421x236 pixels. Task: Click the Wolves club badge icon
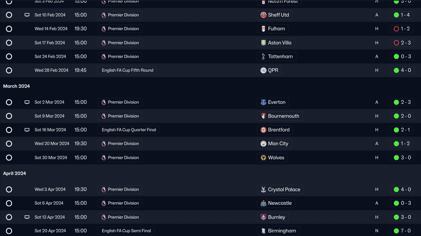point(263,158)
